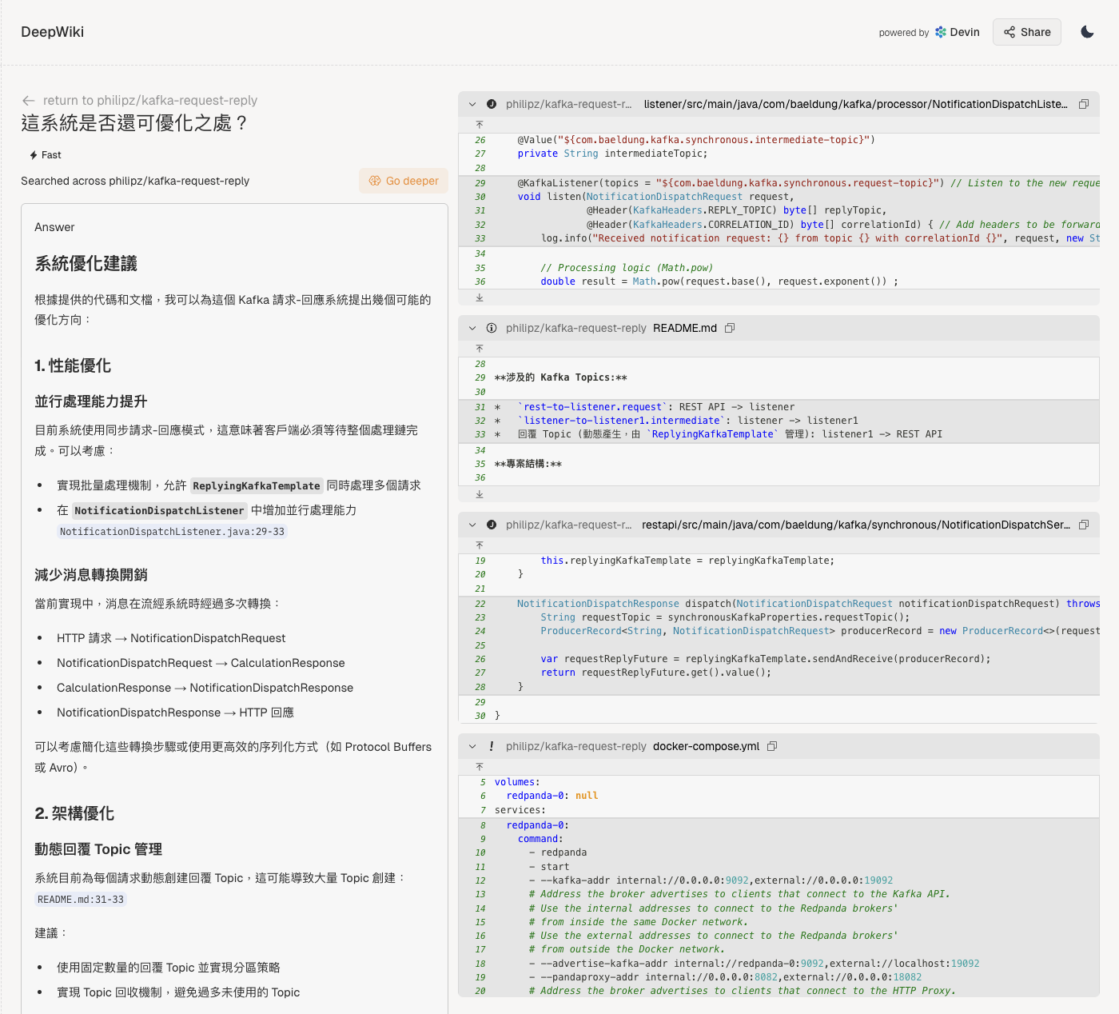1119x1014 pixels.
Task: Toggle dark mode moon icon
Action: click(1087, 32)
